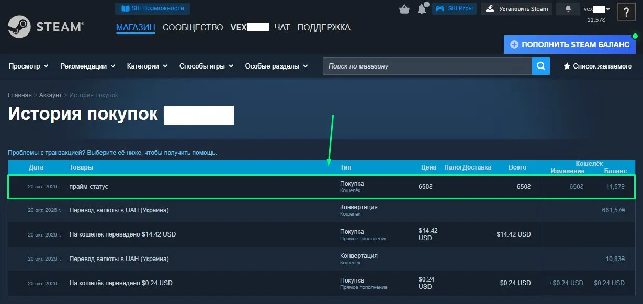This screenshot has height=304, width=643.
Task: Go to Аккаунт breadcrumb link
Action: coord(51,95)
